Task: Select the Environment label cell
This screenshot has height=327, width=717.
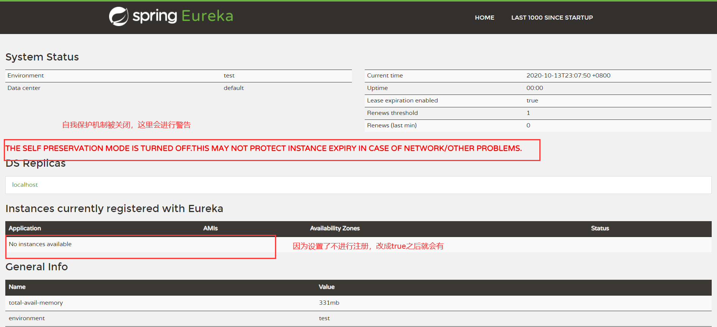Action: pyautogui.click(x=26, y=76)
